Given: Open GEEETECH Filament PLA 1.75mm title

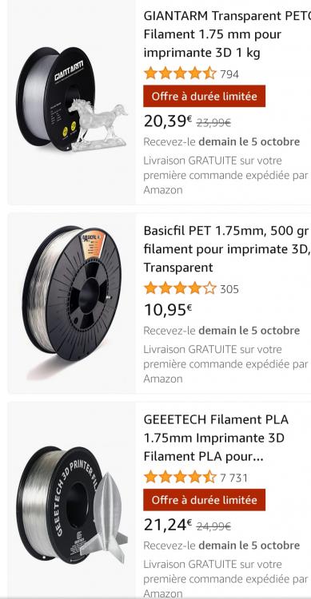Looking at the screenshot, I should (x=216, y=438).
